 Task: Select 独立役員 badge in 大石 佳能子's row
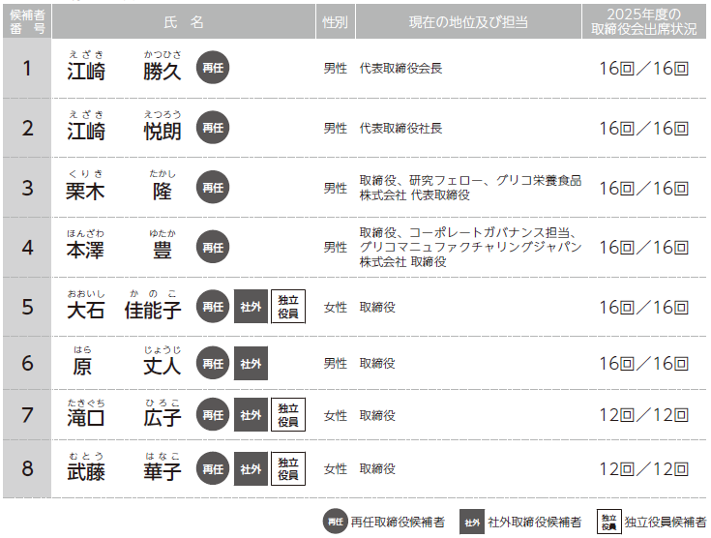tap(288, 308)
